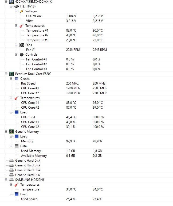
Task: Click the Fans icon under ITE IT8718F
Action: coord(22,45)
